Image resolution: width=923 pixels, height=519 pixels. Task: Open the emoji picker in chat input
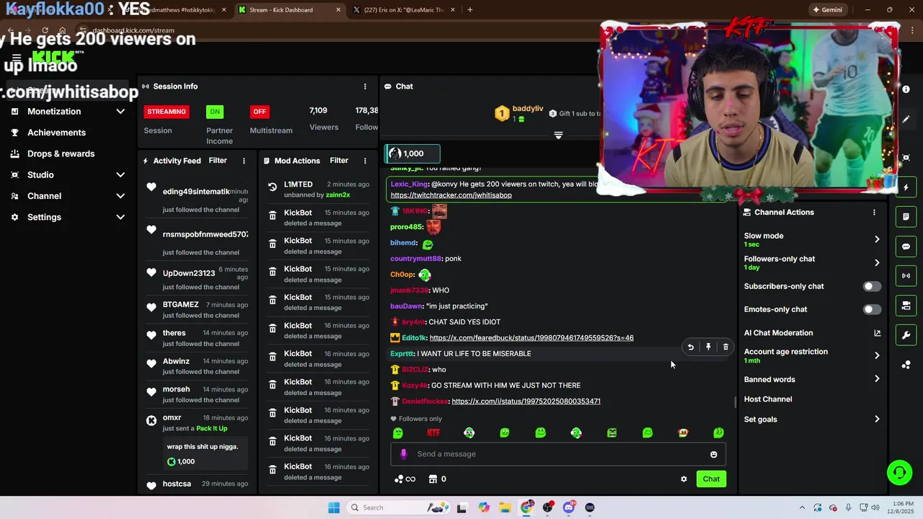[x=714, y=454]
